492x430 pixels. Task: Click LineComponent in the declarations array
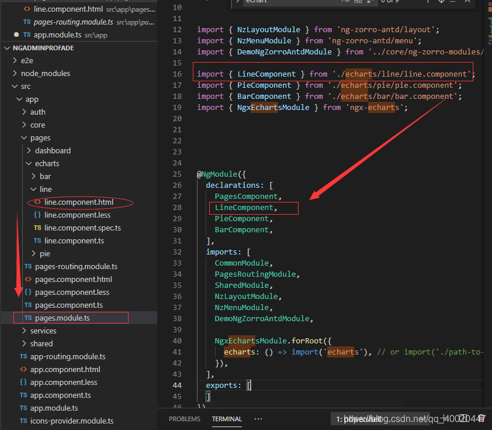point(244,208)
